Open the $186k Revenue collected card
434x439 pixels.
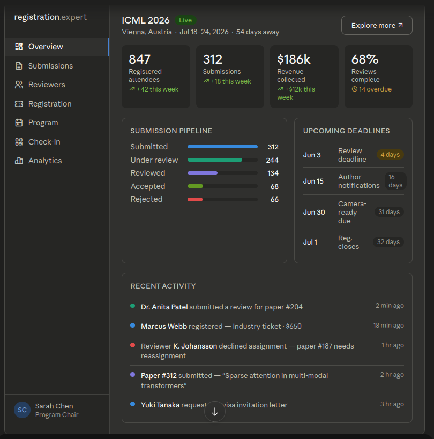[304, 77]
